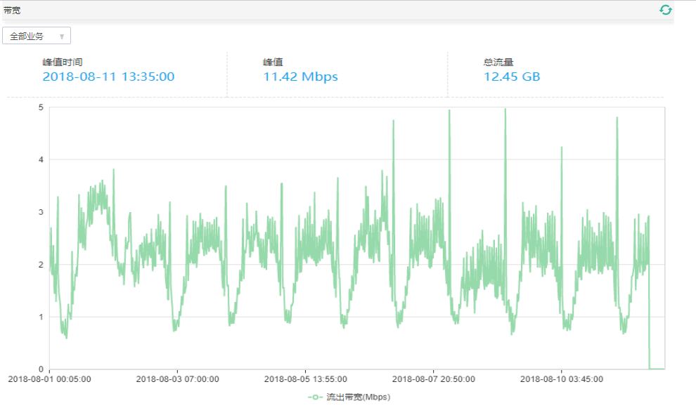Click the y-axis label 1
696x408 pixels.
[x=41, y=317]
